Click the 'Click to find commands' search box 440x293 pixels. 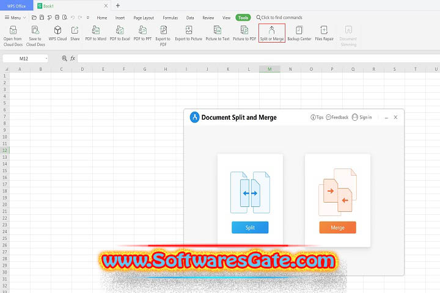click(279, 17)
